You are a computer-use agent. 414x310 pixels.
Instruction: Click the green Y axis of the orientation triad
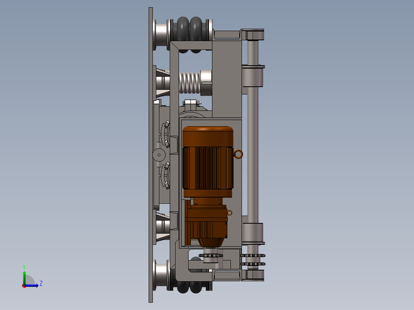point(24,277)
